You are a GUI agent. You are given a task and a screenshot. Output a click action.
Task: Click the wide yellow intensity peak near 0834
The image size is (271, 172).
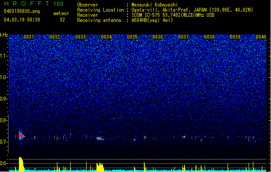100,167
